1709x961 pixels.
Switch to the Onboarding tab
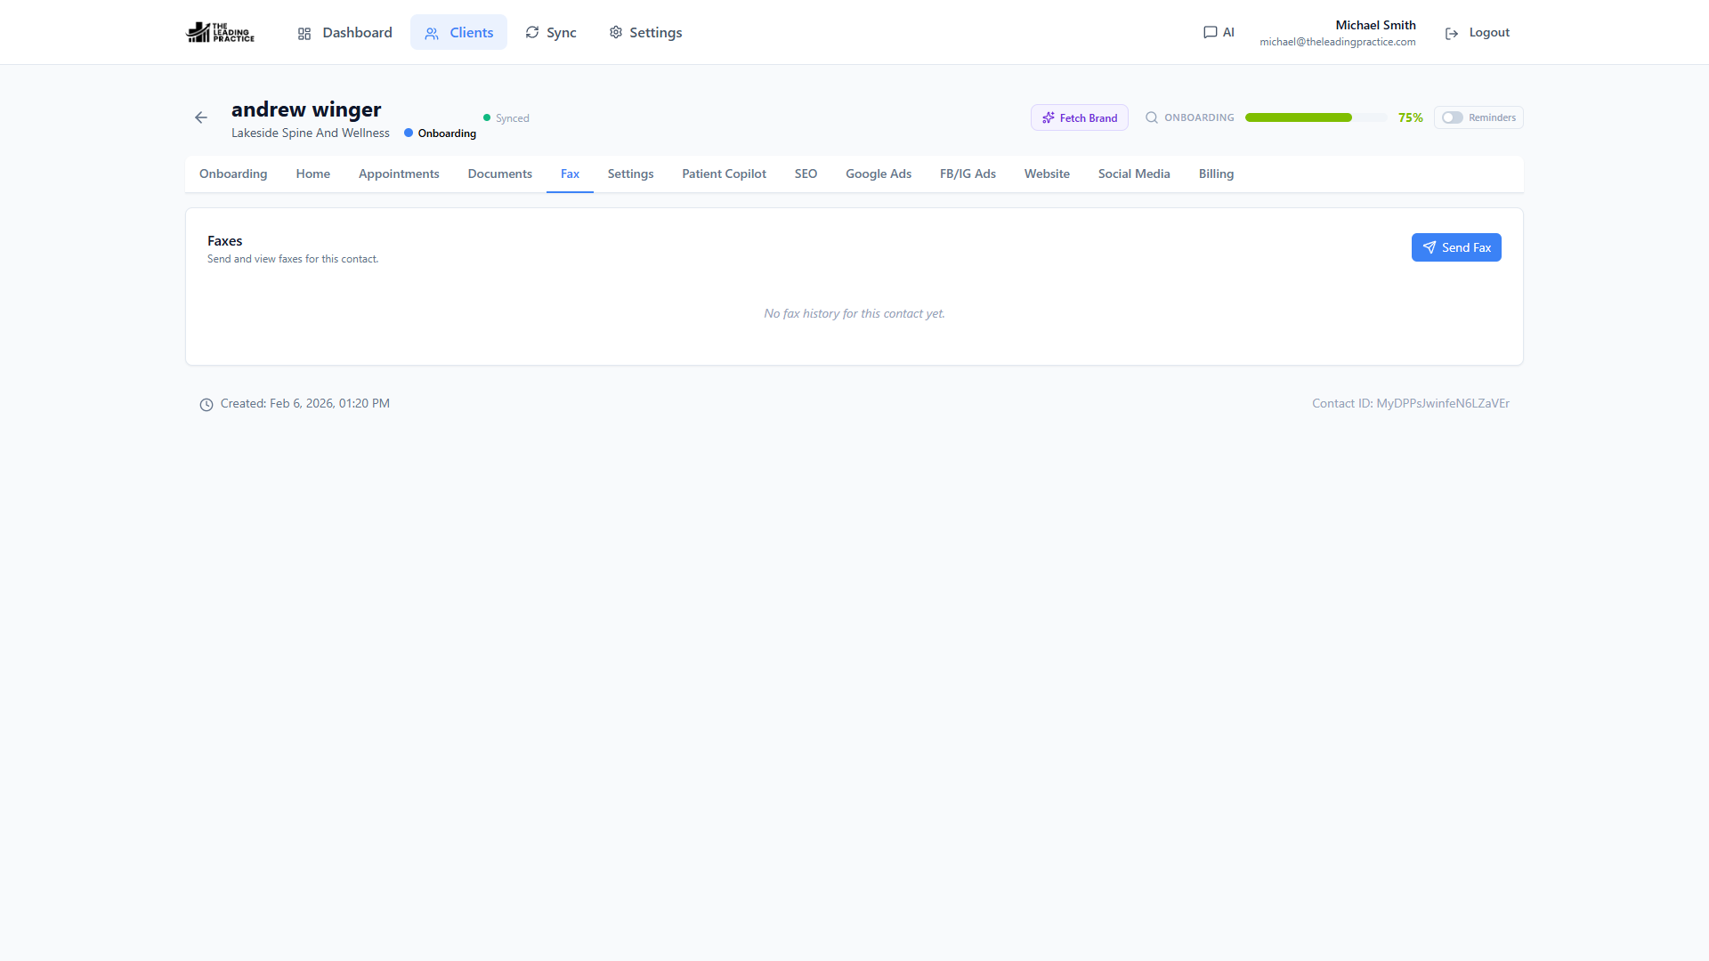coord(233,174)
